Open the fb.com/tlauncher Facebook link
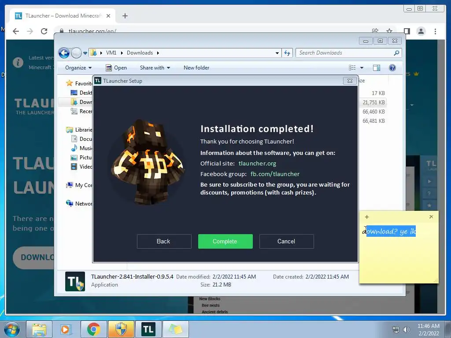The height and width of the screenshot is (338, 451). (275, 174)
